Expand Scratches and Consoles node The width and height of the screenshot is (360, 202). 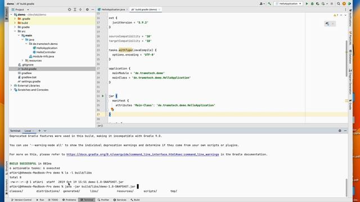11,90
